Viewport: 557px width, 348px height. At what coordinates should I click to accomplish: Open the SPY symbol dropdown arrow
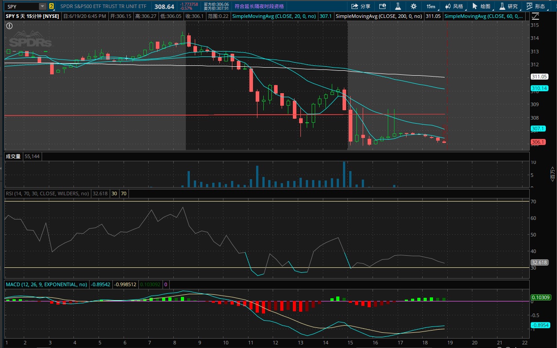[43, 6]
